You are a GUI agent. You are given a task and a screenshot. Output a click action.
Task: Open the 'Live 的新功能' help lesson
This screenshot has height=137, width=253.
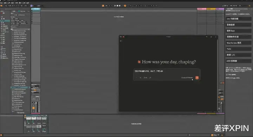coord(238,19)
